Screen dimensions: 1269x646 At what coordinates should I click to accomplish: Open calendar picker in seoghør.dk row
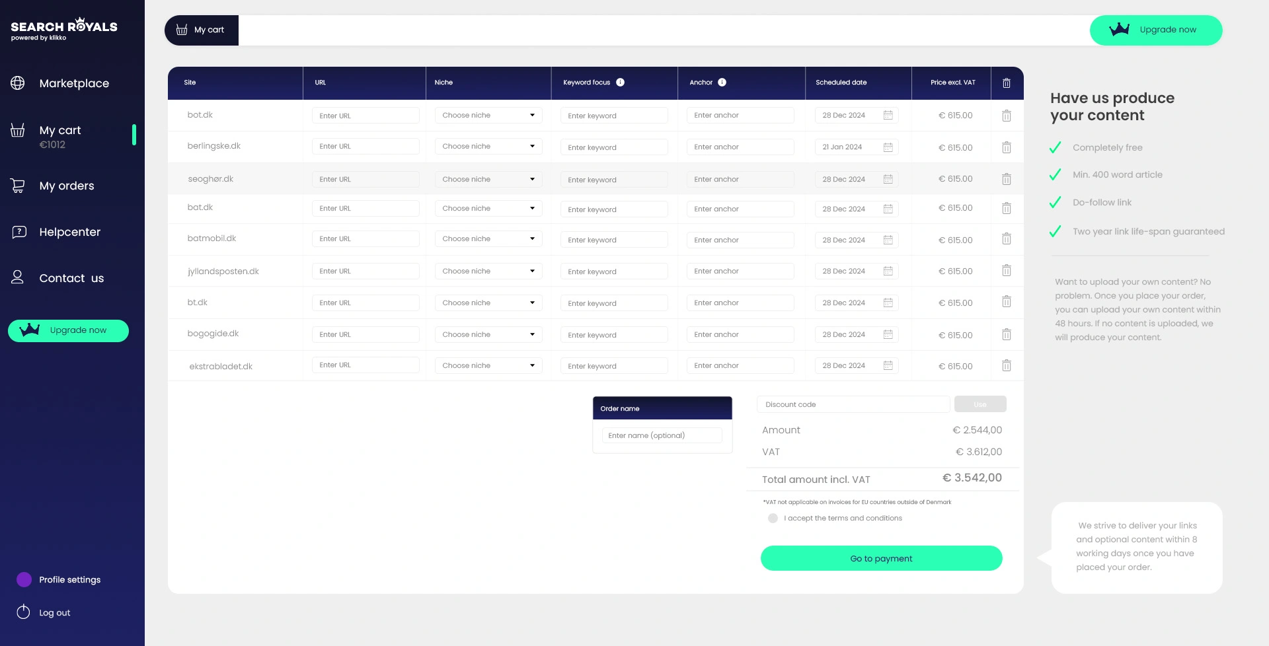(888, 179)
